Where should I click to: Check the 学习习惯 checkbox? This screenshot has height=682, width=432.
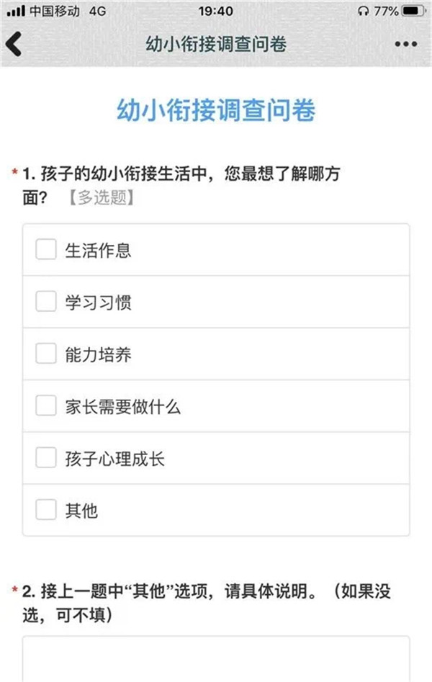[45, 302]
